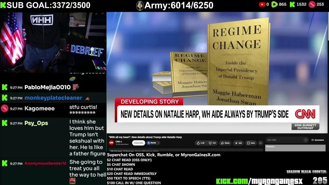This screenshot has height=185, width=329.
Task: Open the three-dot more actions menu
Action: pyautogui.click(x=260, y=143)
